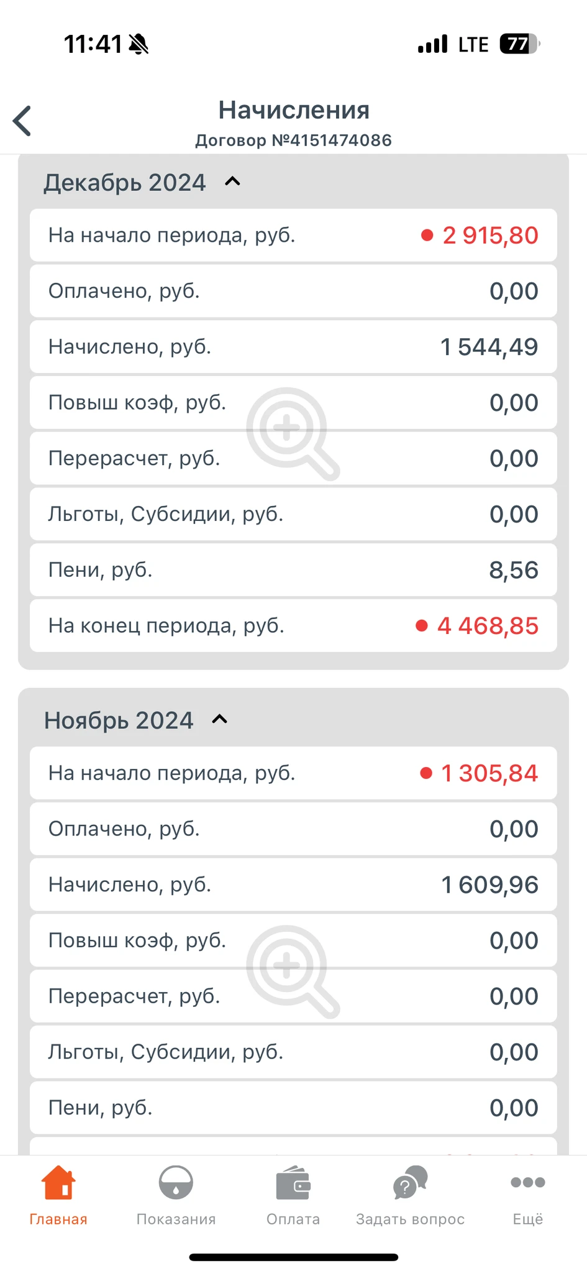Image resolution: width=587 pixels, height=1273 pixels.
Task: Tap the battery indicator in status bar
Action: (519, 44)
